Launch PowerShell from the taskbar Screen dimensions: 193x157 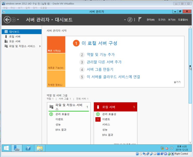click(x=28, y=148)
